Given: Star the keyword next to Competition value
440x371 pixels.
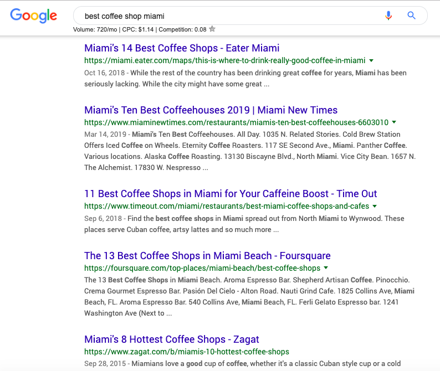Looking at the screenshot, I should pos(212,29).
